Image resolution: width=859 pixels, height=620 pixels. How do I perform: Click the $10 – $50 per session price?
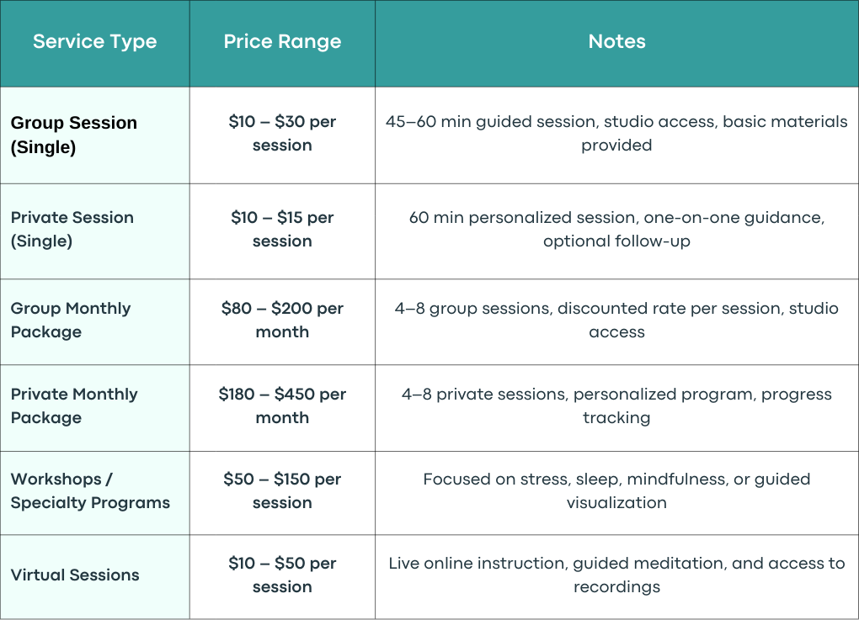[282, 575]
